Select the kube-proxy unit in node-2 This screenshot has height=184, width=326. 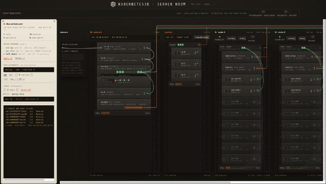(x=302, y=57)
